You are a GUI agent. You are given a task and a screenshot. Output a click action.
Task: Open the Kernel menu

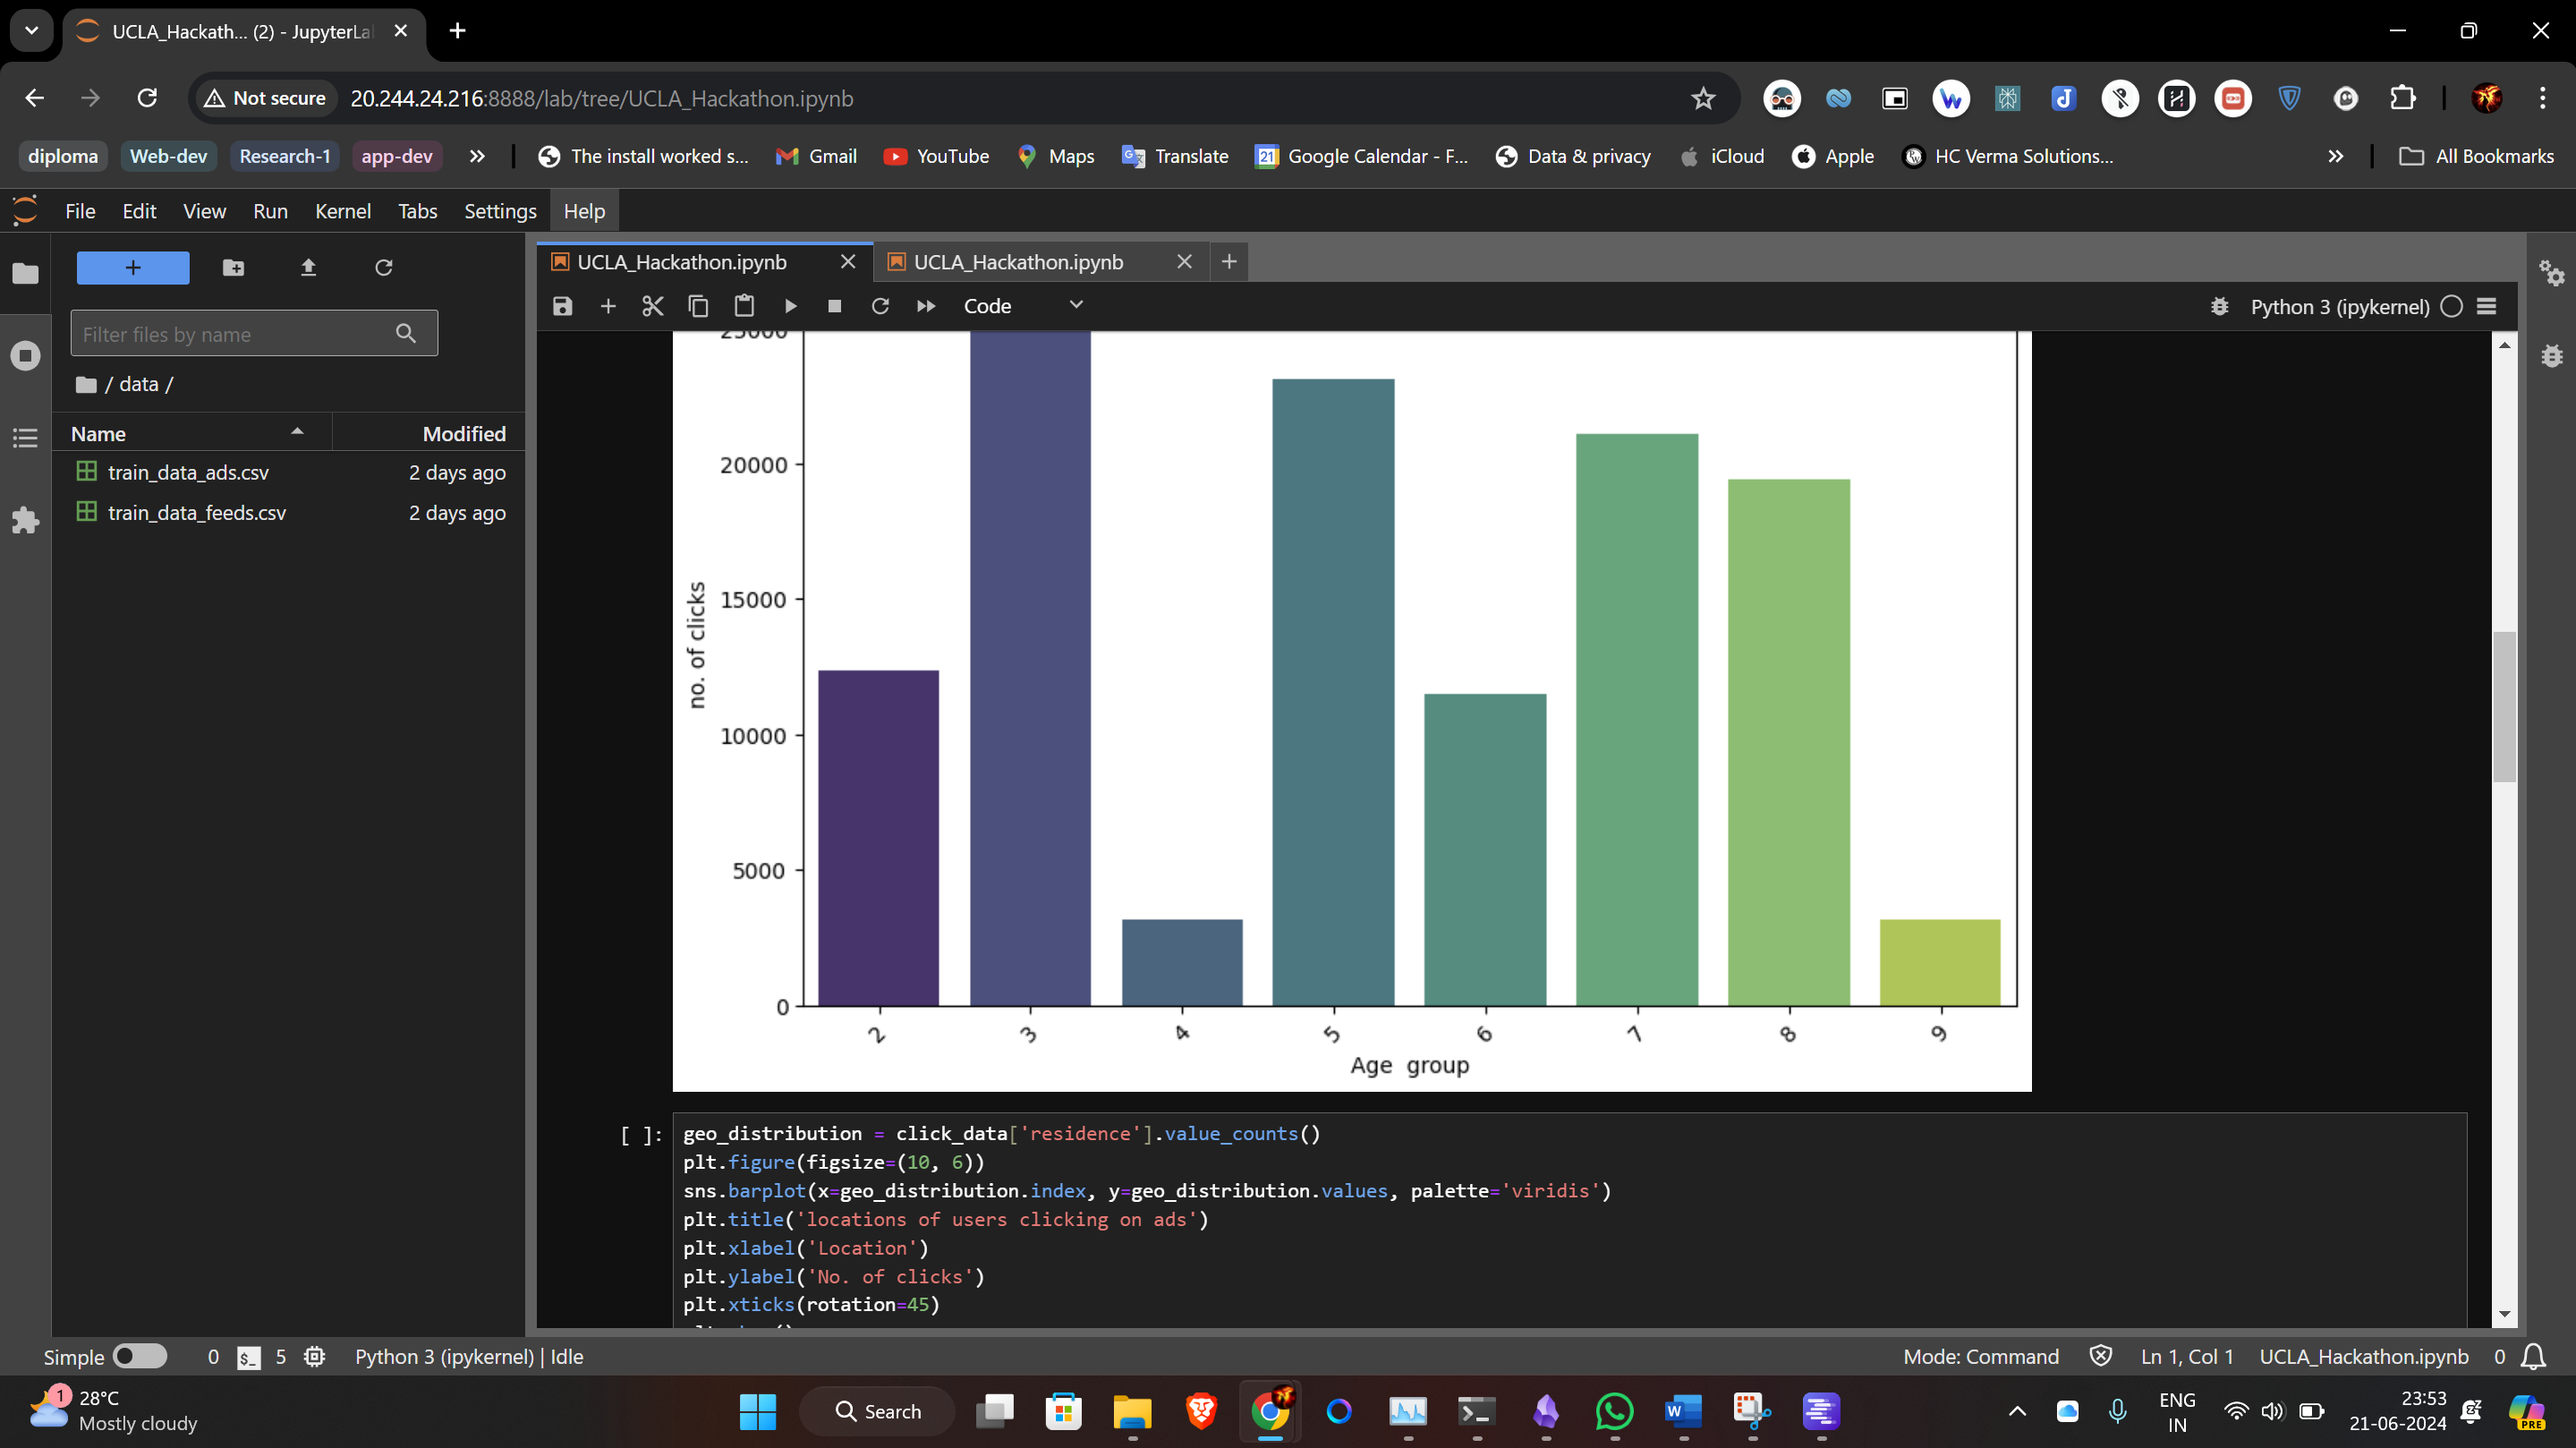pyautogui.click(x=342, y=211)
